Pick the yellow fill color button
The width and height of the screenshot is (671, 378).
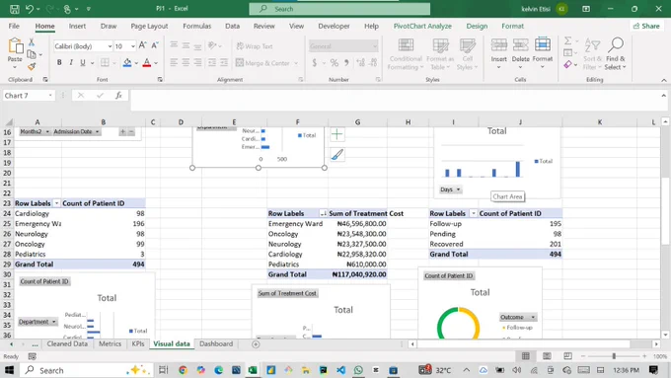pos(127,63)
